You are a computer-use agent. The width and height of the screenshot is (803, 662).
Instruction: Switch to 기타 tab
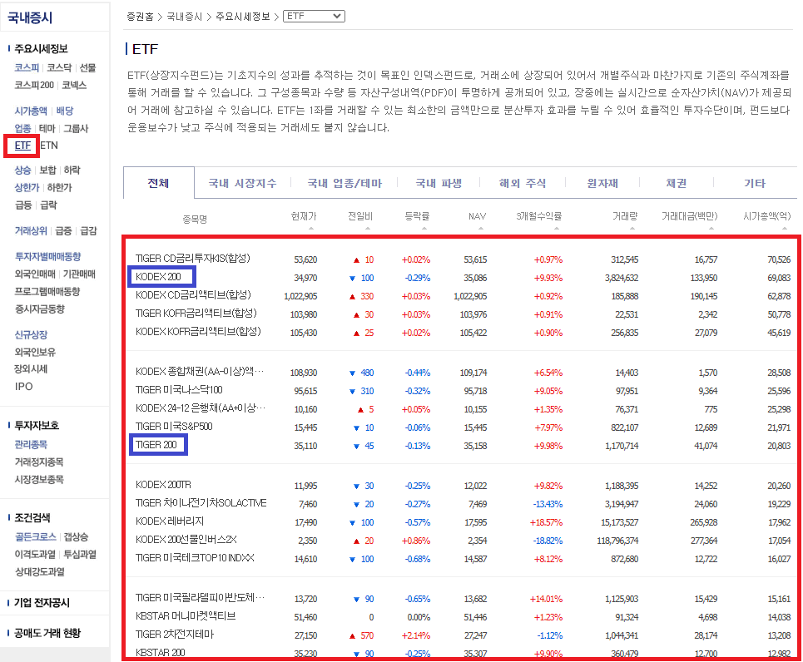(755, 183)
